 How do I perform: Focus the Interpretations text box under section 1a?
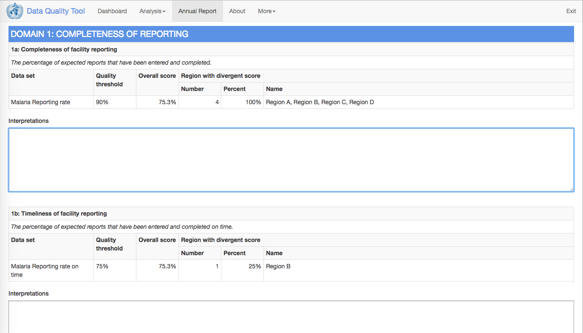(291, 159)
